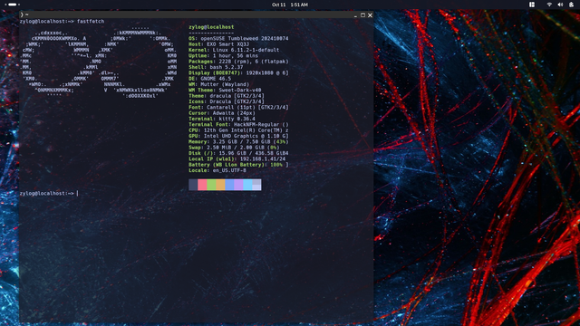This screenshot has width=580, height=326.
Task: Open the GNOME Activities workspace indicator
Action: [12, 5]
